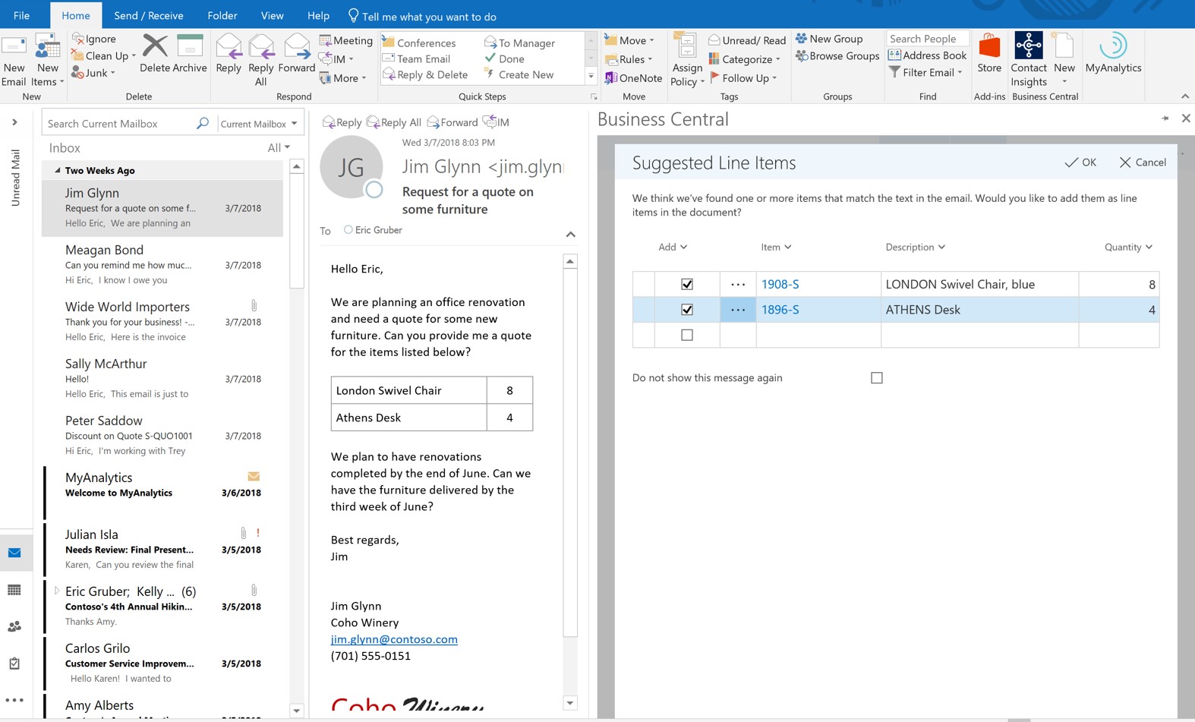Open Contact Insights in Business Central

pos(1029,46)
